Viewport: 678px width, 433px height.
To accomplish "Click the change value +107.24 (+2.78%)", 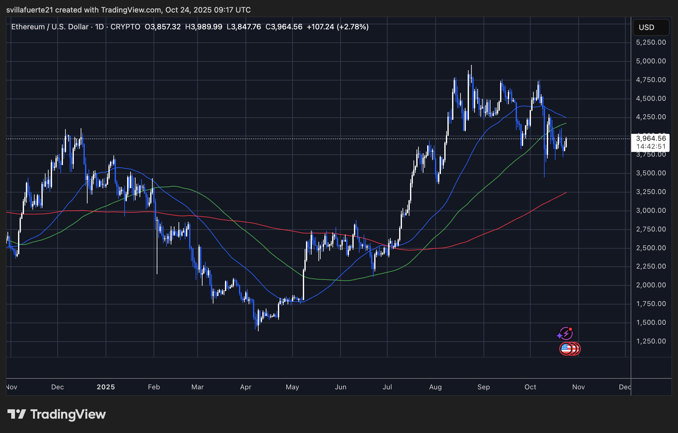I will [x=337, y=27].
